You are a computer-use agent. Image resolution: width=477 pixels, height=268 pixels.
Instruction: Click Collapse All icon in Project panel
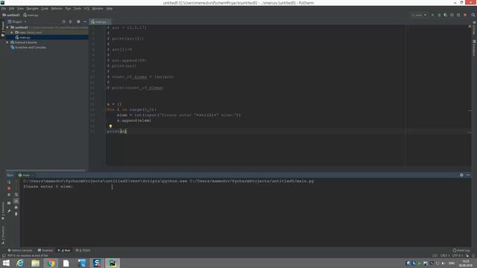point(70,22)
